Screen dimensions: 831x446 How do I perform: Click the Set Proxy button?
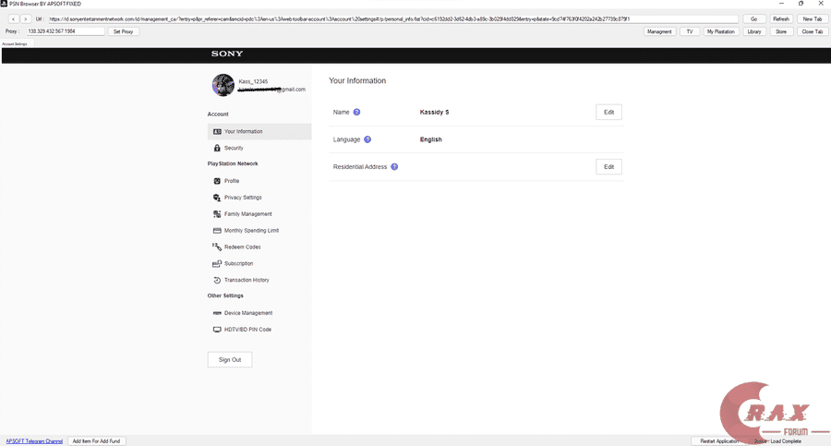pos(124,31)
